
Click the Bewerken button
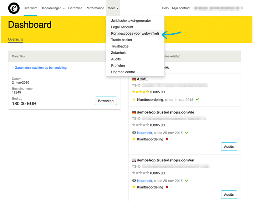106,101
